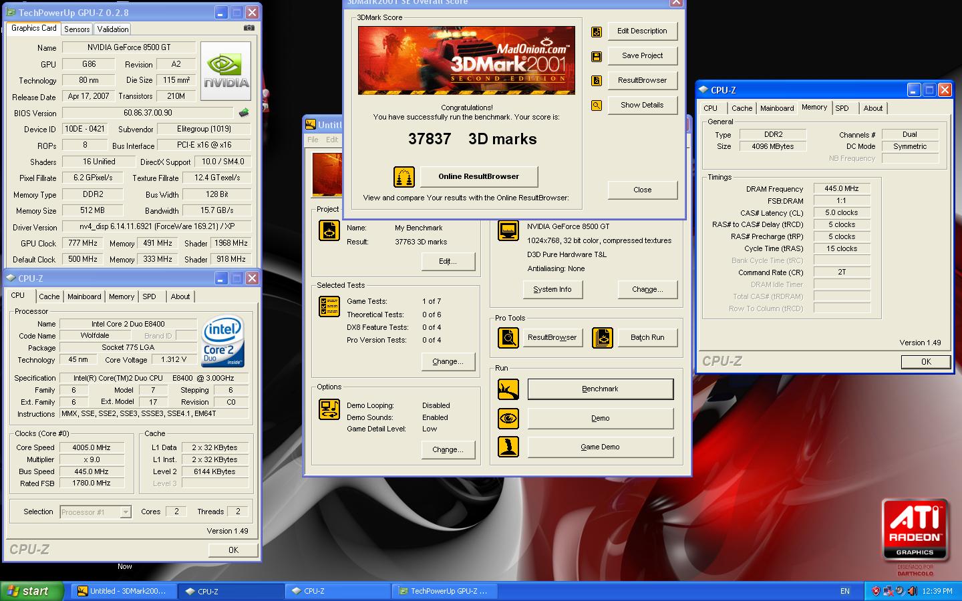Click the GPU-Z screenshot camera icon
This screenshot has width=962, height=601.
249,28
